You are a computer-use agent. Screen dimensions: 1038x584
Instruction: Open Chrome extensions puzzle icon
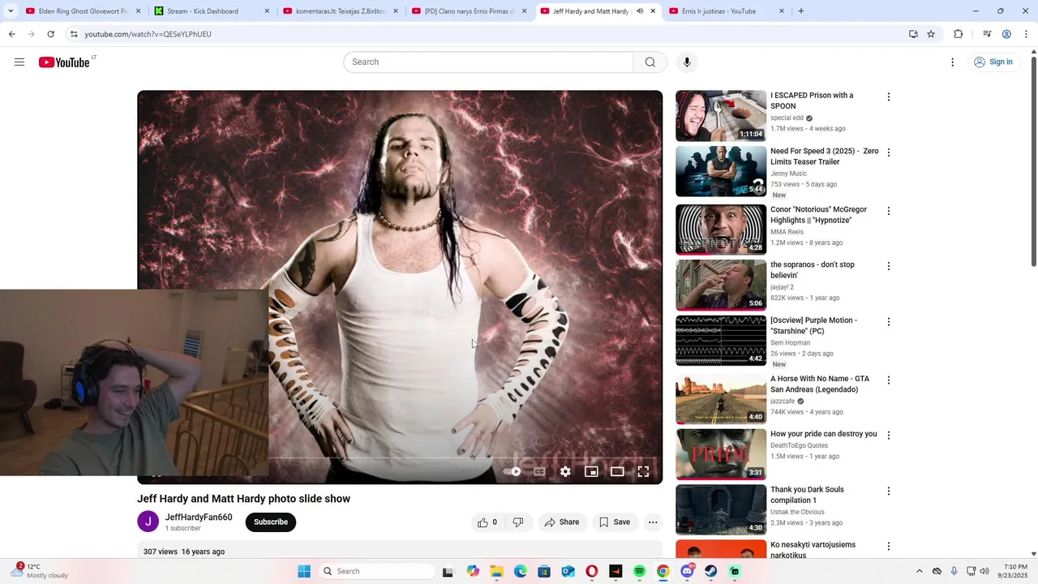(959, 34)
